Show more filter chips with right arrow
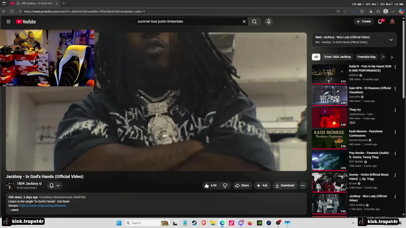The image size is (406, 228). pyautogui.click(x=392, y=57)
